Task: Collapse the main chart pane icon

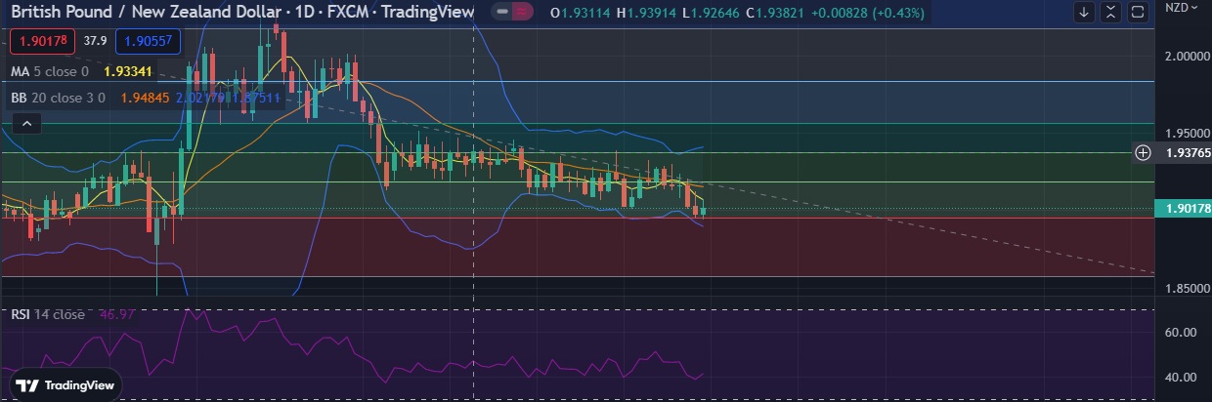Action: (x=1110, y=13)
